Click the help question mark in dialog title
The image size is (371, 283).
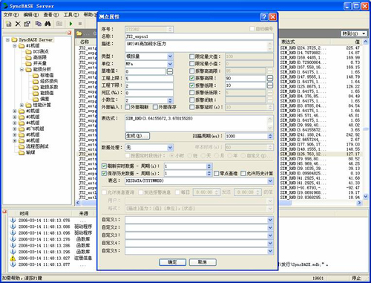pyautogui.click(x=264, y=16)
